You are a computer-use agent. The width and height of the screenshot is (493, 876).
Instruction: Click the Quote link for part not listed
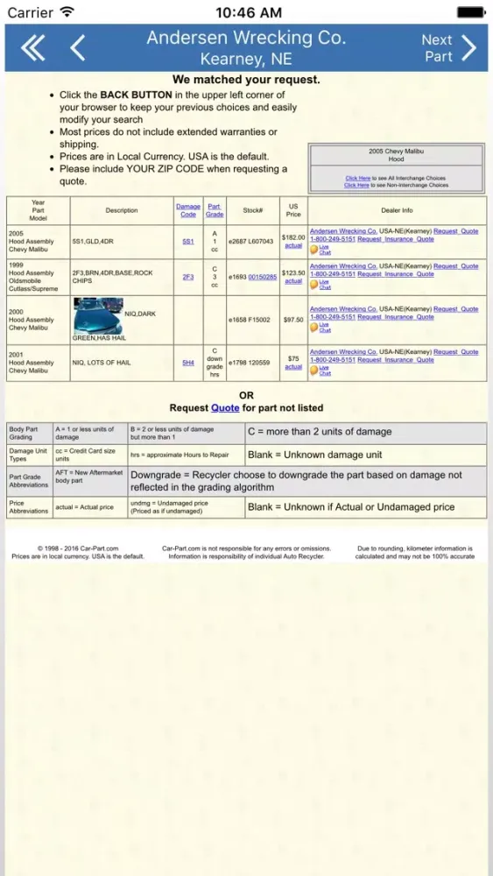[225, 408]
